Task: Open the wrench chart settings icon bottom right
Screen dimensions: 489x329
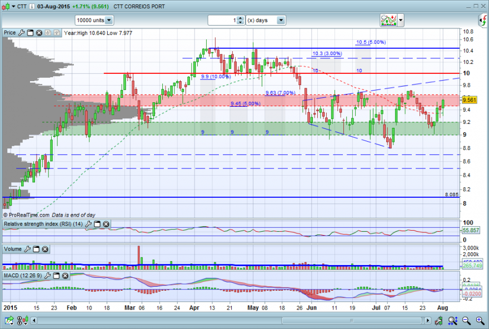Action: click(439, 320)
